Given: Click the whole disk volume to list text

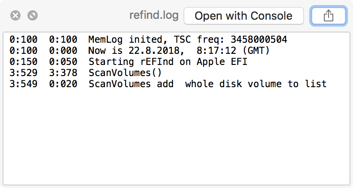Looking at the screenshot, I should click(x=256, y=84).
